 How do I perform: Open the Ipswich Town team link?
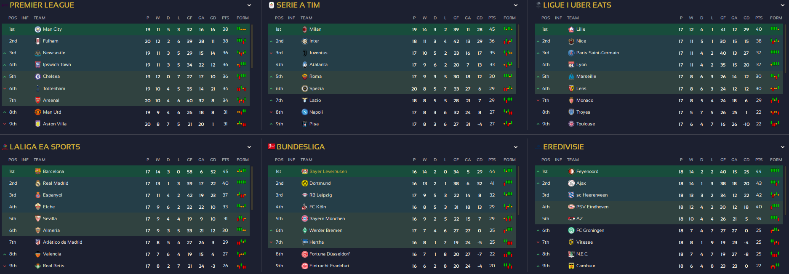tap(57, 65)
